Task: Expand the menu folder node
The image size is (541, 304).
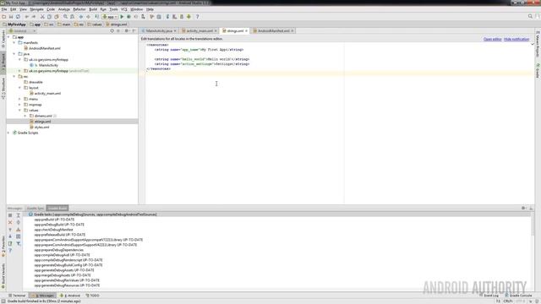Action: (19, 99)
